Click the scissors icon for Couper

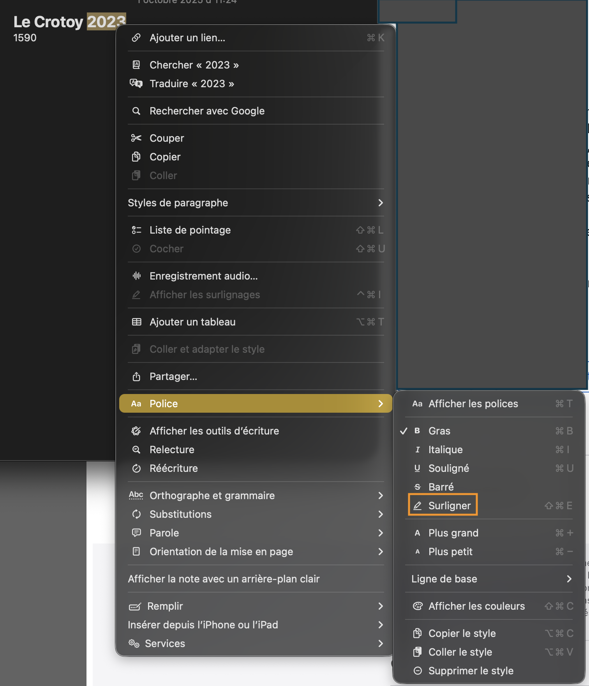coord(136,138)
